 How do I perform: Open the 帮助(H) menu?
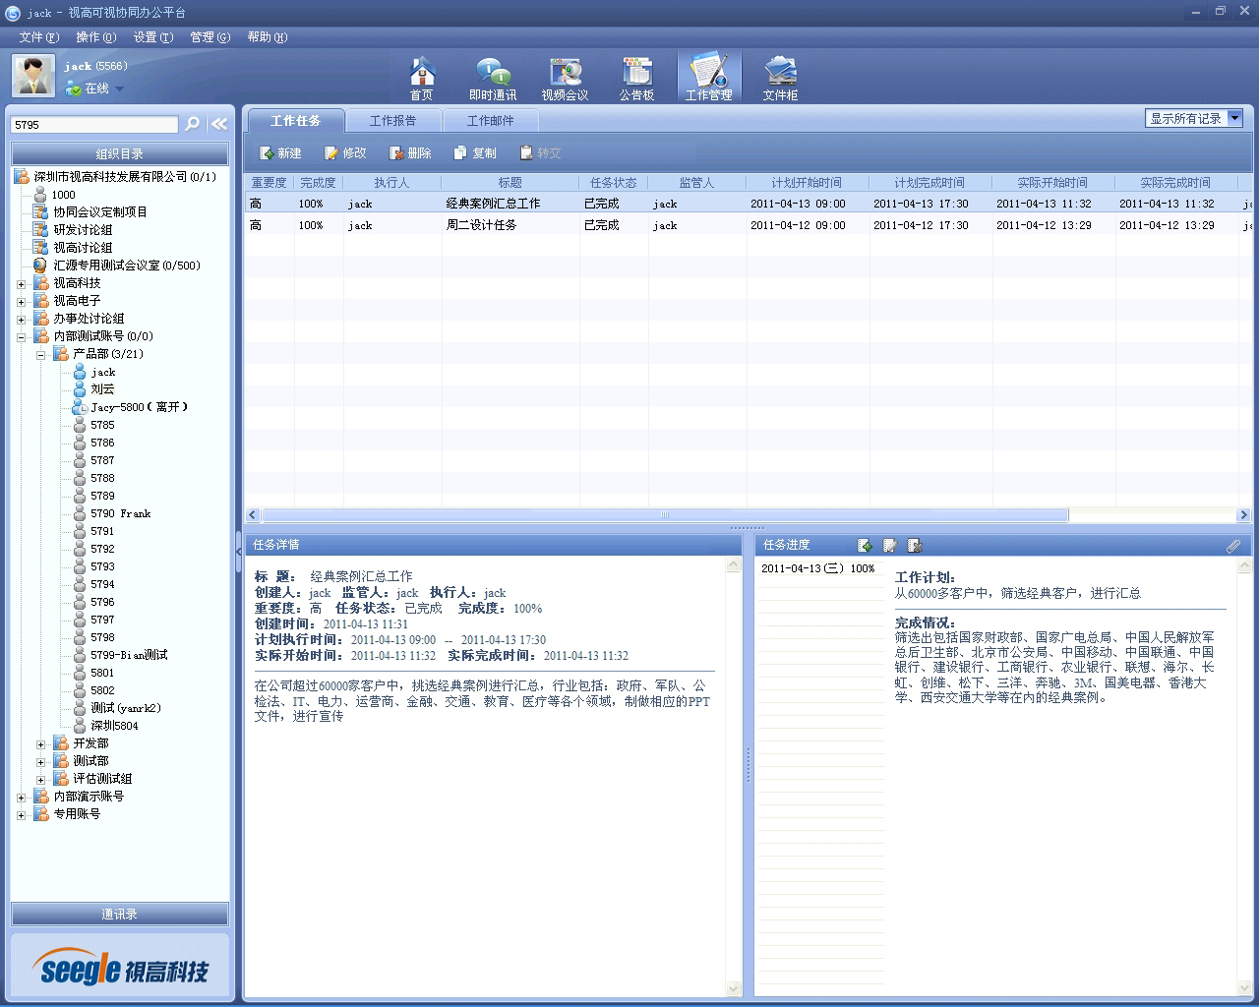(x=268, y=37)
